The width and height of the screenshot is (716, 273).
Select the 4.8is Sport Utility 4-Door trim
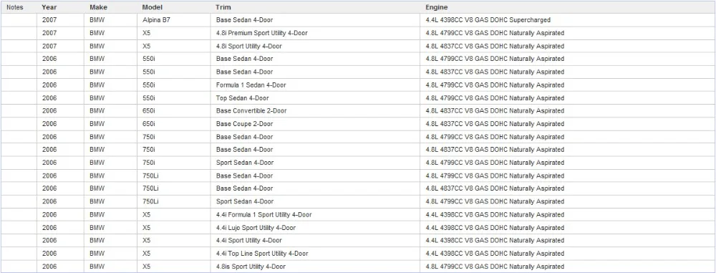[251, 267]
